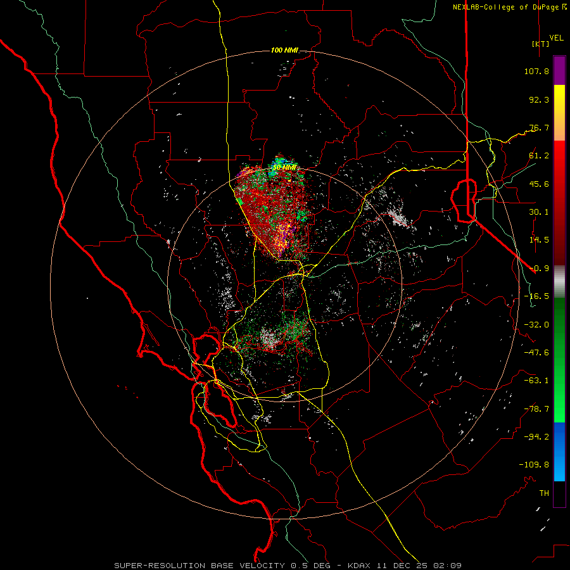Click the [KT] units label
570x570 pixels.
[540, 44]
